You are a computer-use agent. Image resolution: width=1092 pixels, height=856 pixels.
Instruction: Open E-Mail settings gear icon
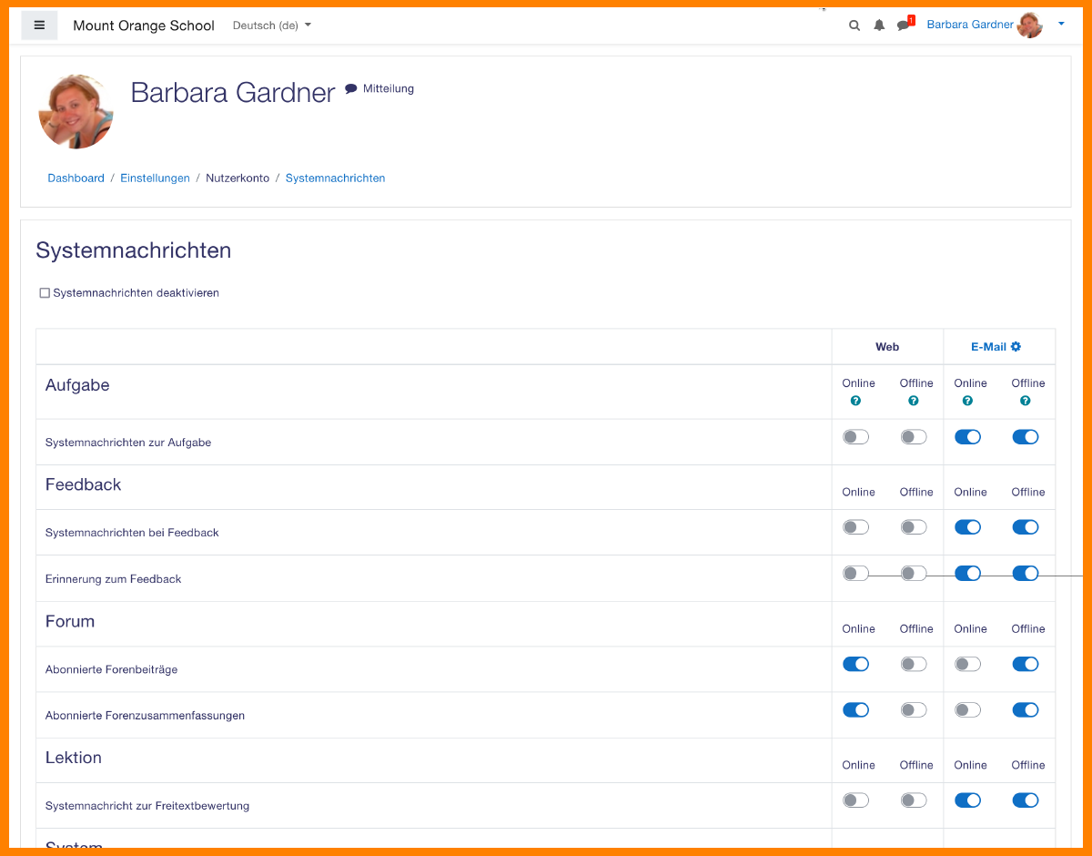click(1016, 347)
